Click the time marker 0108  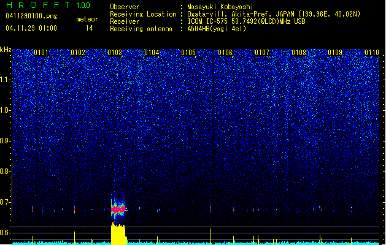tap(299, 53)
